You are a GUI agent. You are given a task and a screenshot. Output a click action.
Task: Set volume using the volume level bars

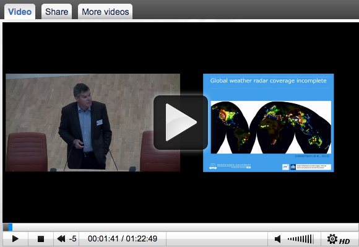(x=301, y=239)
